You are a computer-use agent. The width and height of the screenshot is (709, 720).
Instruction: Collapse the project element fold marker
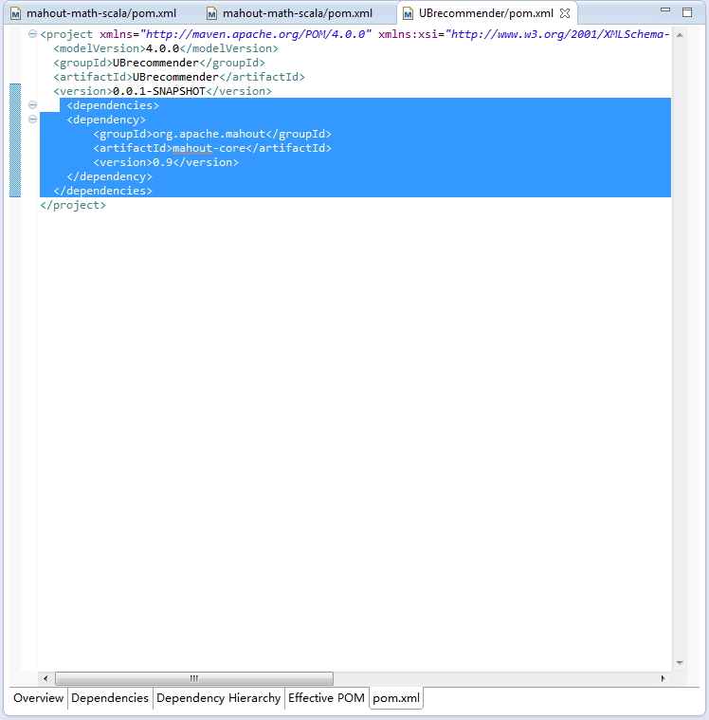[x=33, y=34]
